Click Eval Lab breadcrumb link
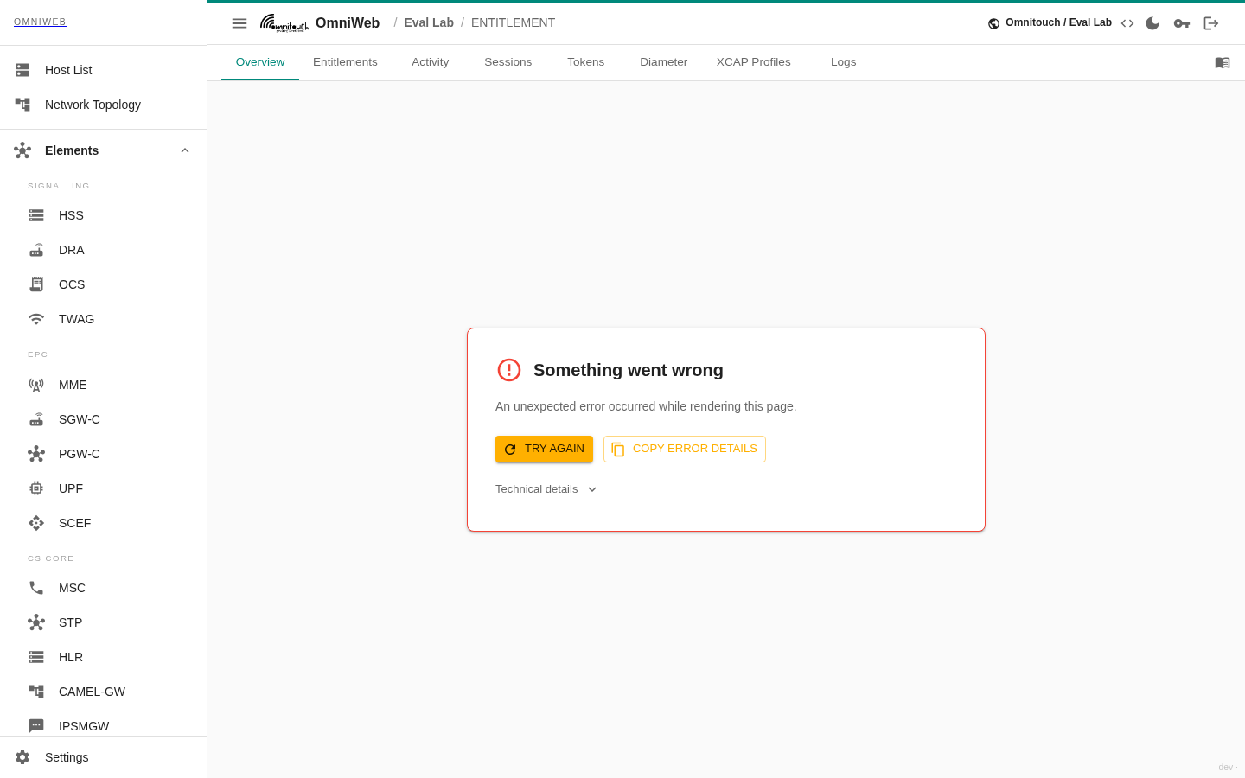Viewport: 1245px width, 778px height. [x=429, y=22]
